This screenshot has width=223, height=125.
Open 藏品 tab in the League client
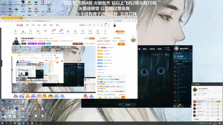[145, 49]
